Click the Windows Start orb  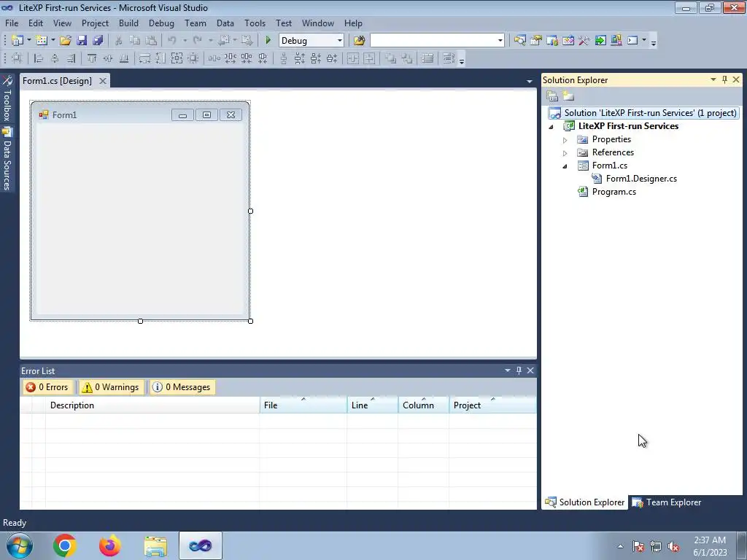pyautogui.click(x=20, y=545)
